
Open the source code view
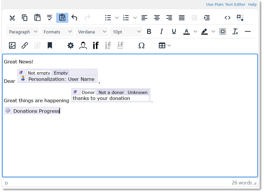point(227,18)
